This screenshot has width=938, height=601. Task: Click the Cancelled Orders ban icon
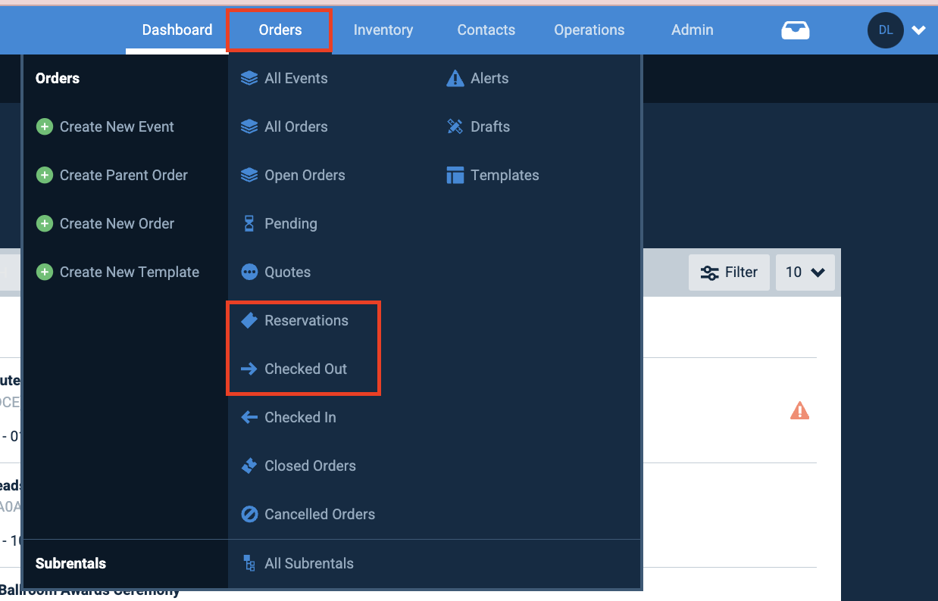[249, 514]
